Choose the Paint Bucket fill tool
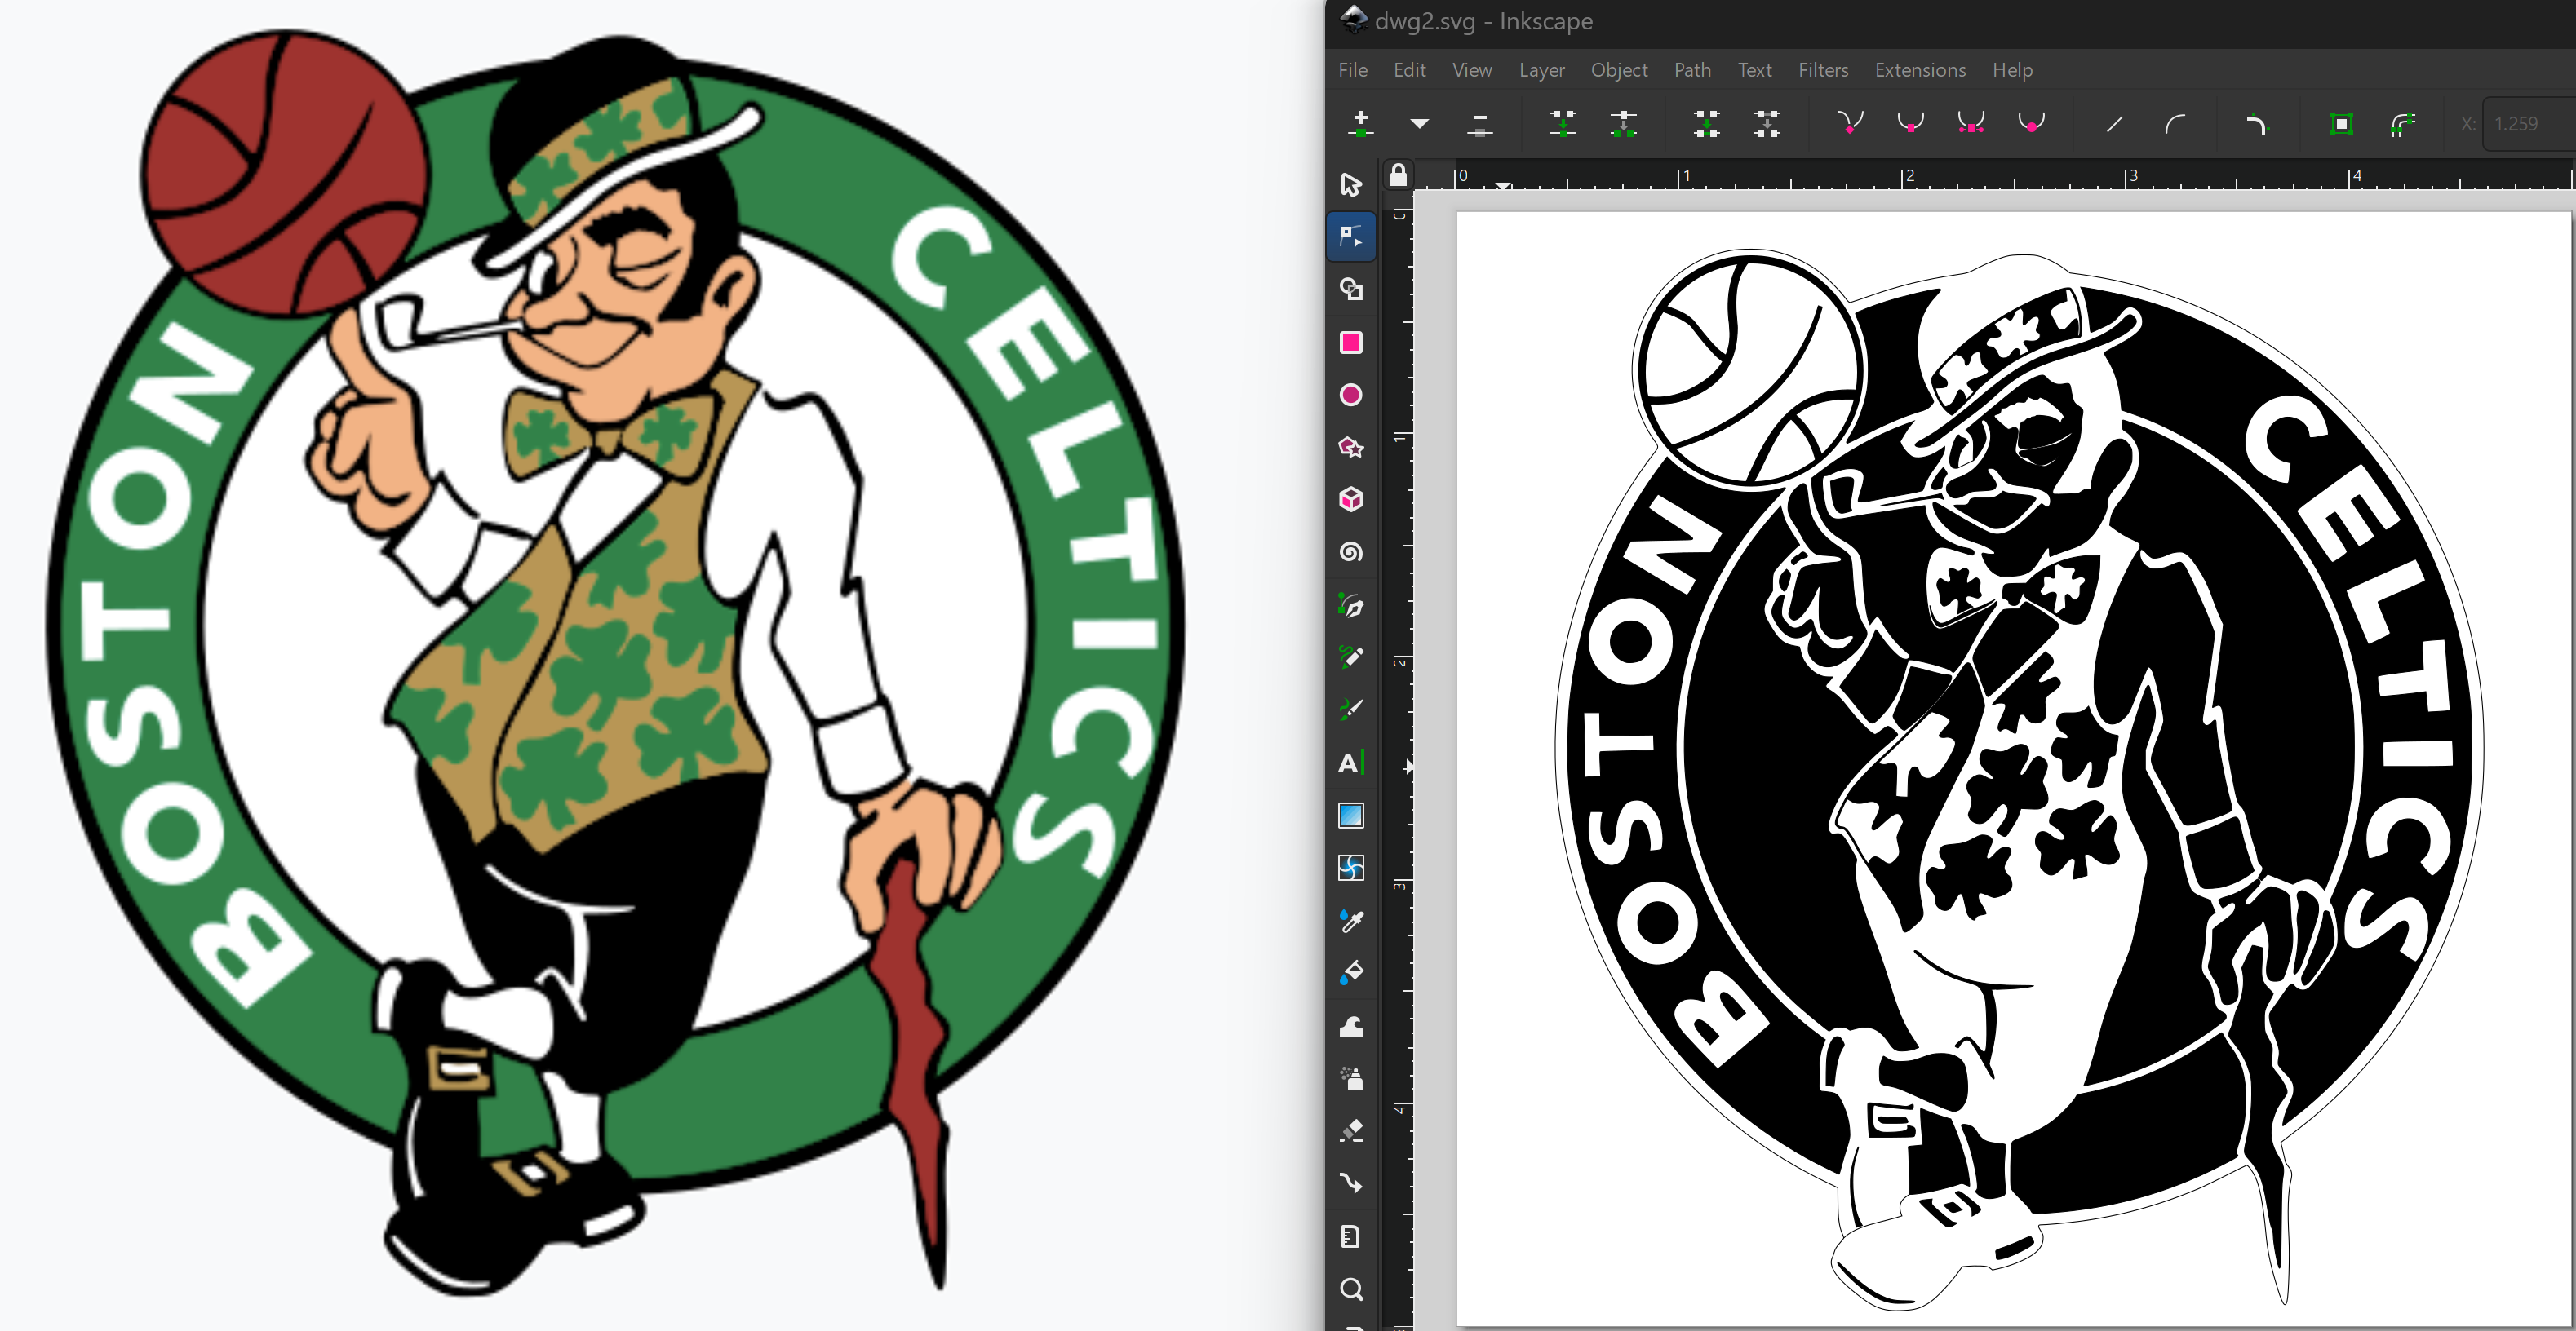The width and height of the screenshot is (2576, 1331). pyautogui.click(x=1351, y=972)
